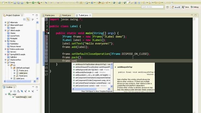Select setContentPane(Container contentPane) proposal
Image resolution: width=201 pixels, height=113 pixels.
pos(91,83)
